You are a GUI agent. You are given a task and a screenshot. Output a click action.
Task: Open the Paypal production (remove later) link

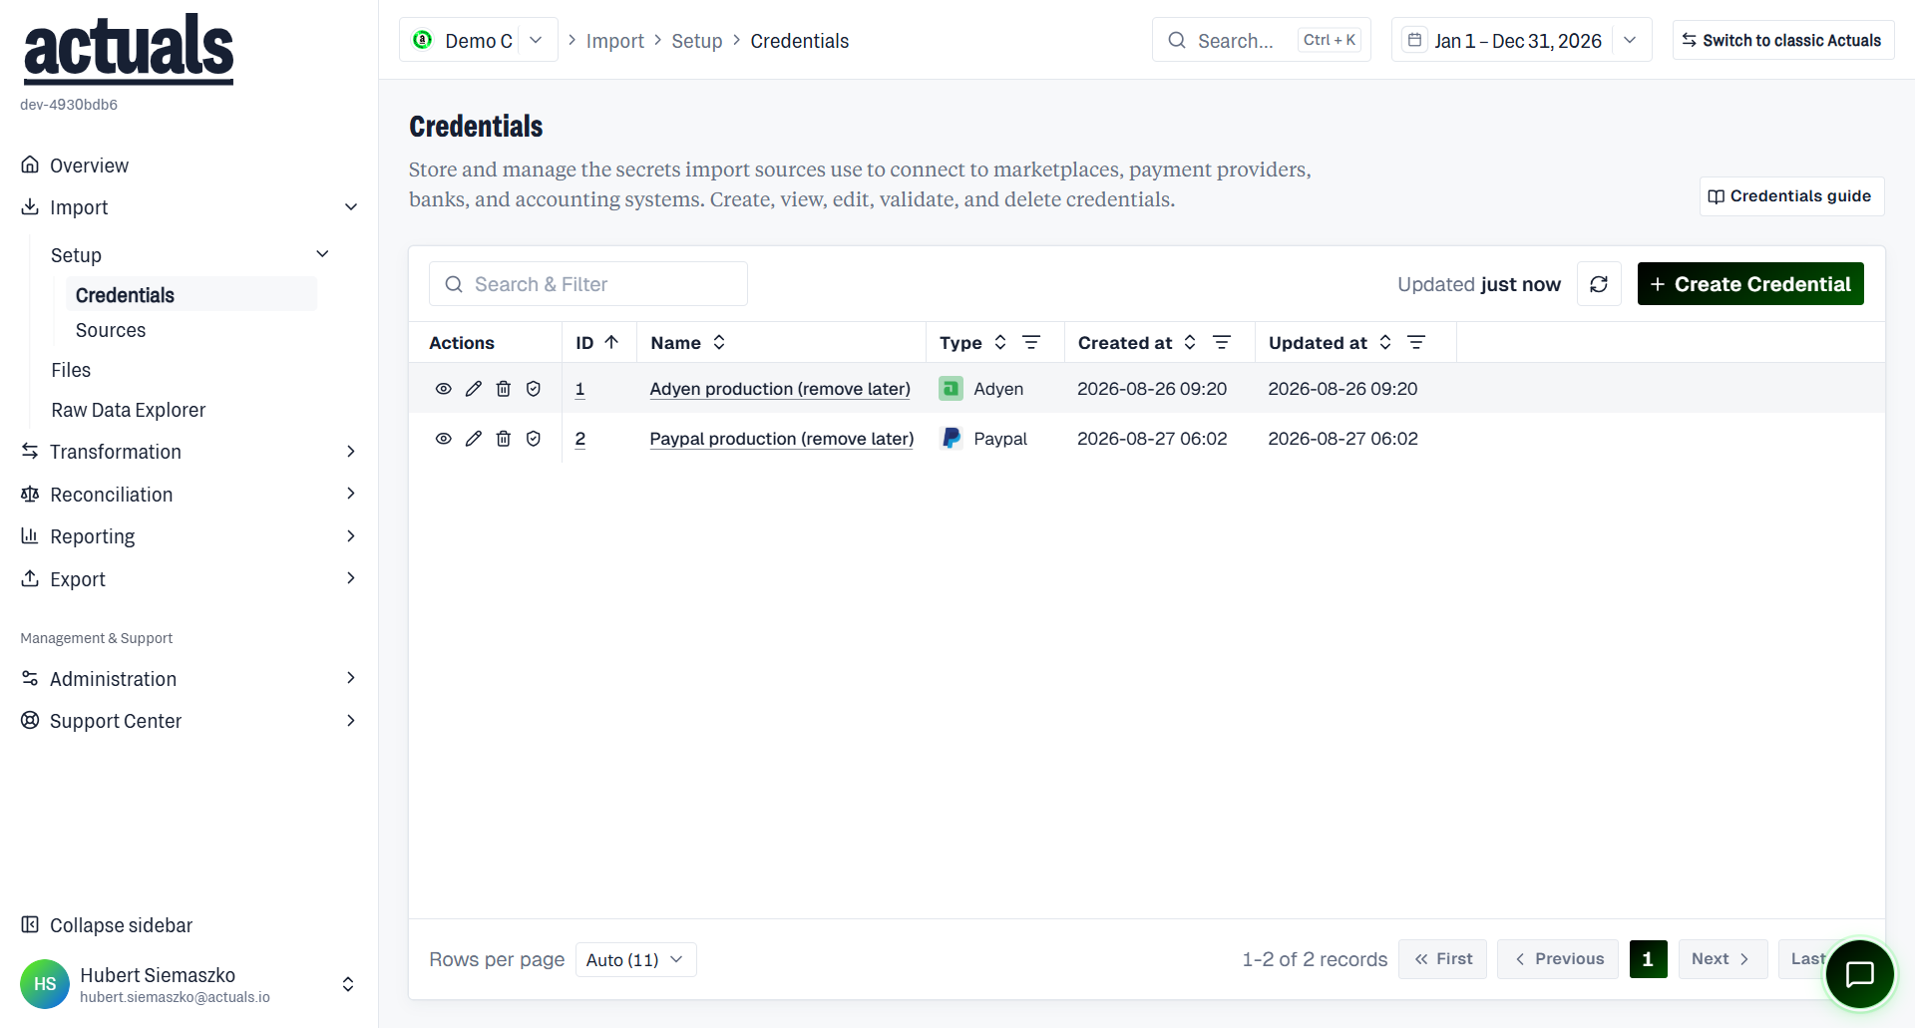[x=782, y=439]
